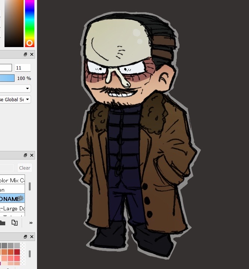Viewport: 249px width, 269px height.
Task: Click the numeric field showing 11
Action: point(23,68)
